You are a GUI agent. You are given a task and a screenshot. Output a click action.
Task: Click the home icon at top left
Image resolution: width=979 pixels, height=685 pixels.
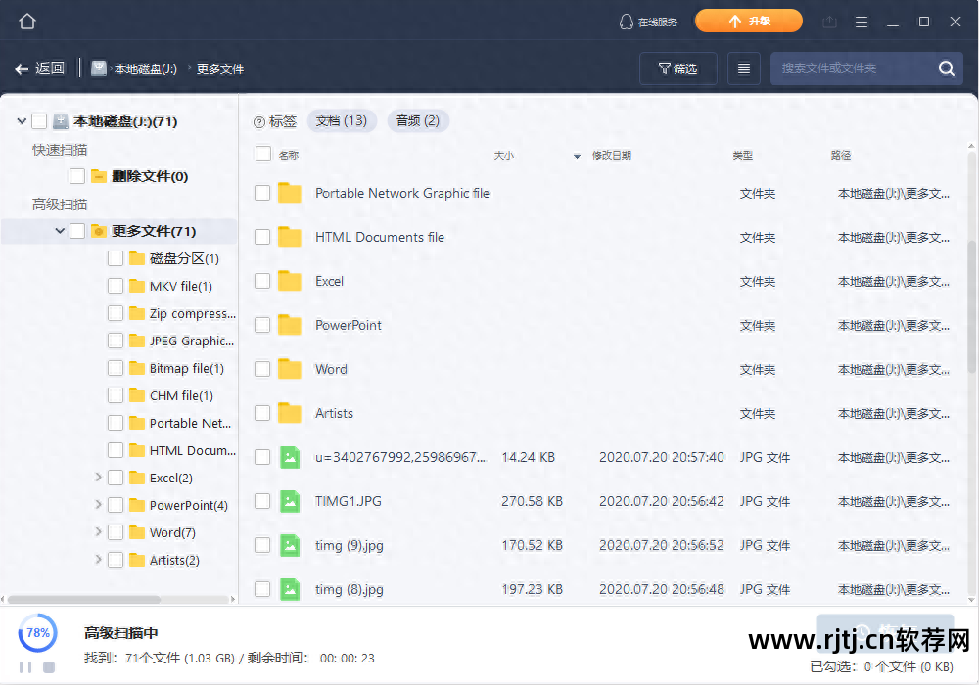[x=26, y=20]
